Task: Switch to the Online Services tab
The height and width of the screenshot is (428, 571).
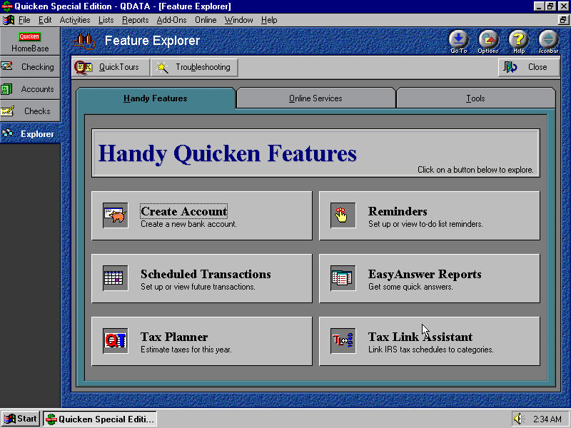Action: [x=315, y=98]
